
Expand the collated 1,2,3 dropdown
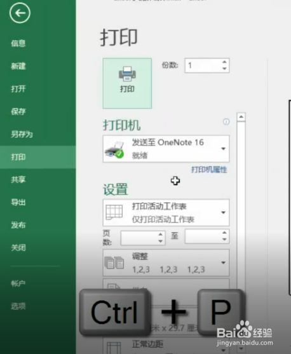tap(166, 262)
